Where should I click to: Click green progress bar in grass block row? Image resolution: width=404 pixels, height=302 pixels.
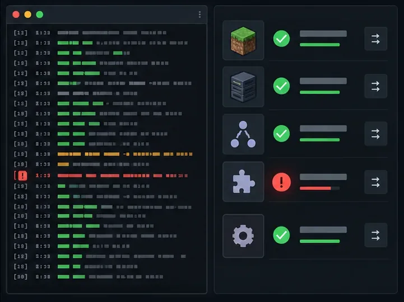tap(320, 45)
